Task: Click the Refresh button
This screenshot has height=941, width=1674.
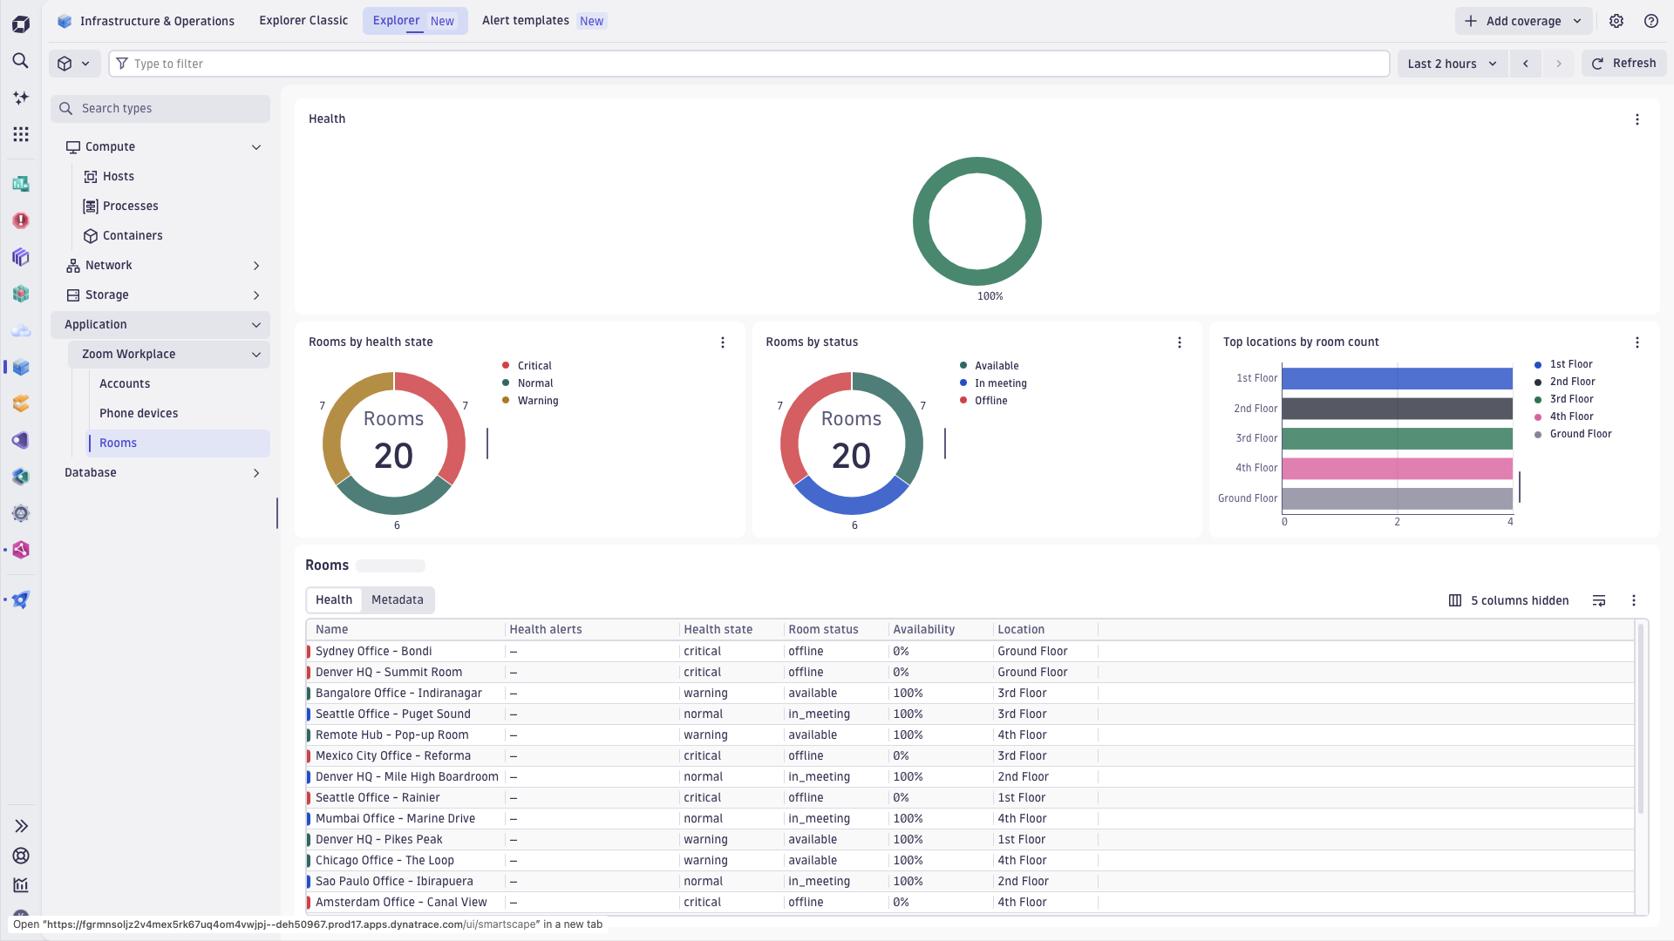Action: (x=1624, y=64)
